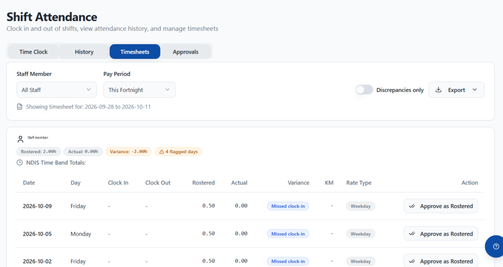503x267 pixels.
Task: Click the Clock Out column header
Action: [158, 183]
